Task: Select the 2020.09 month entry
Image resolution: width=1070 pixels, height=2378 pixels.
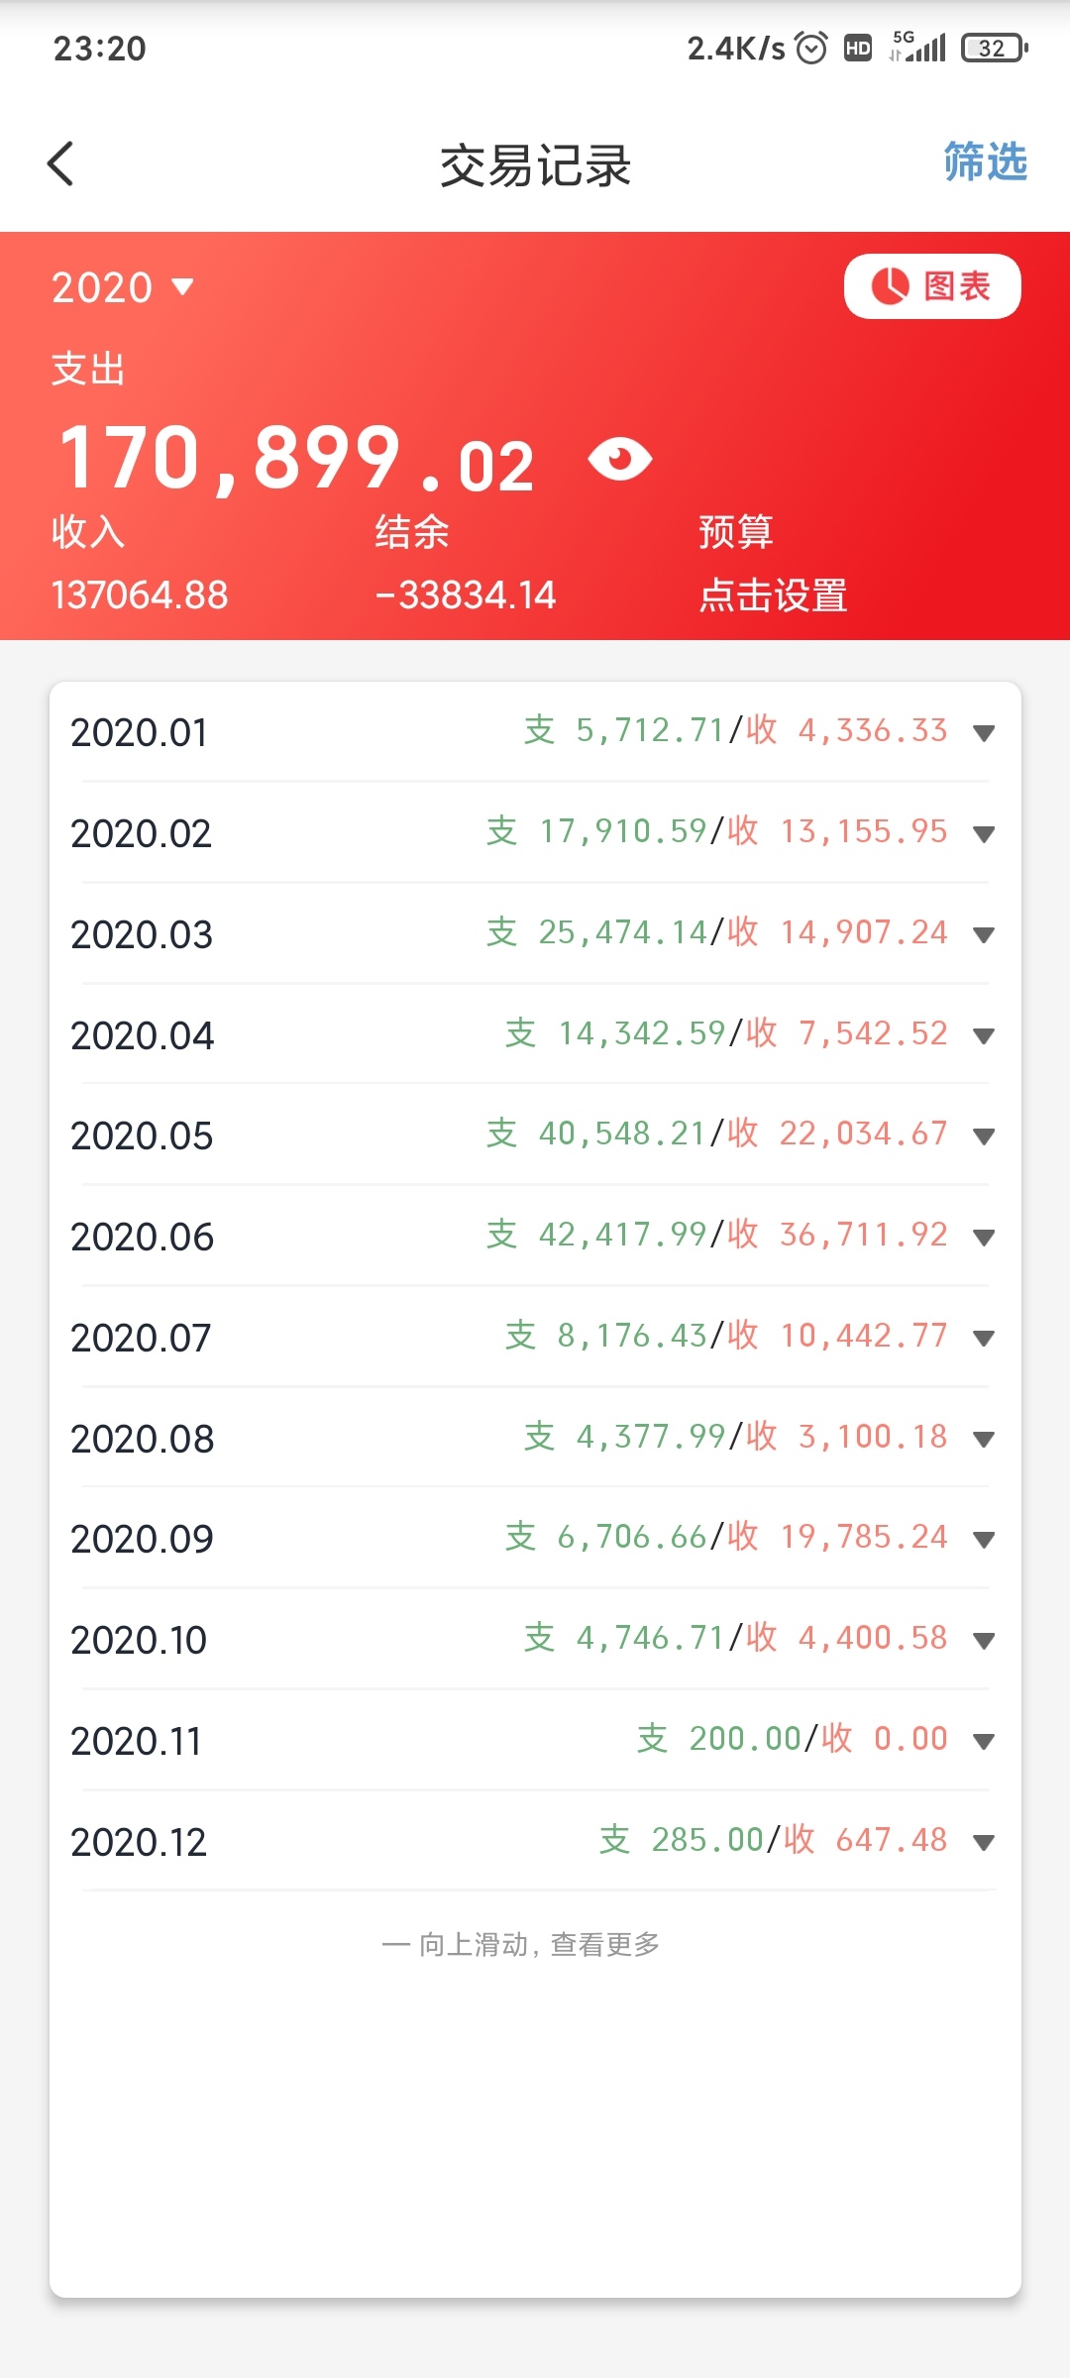Action: point(535,1539)
